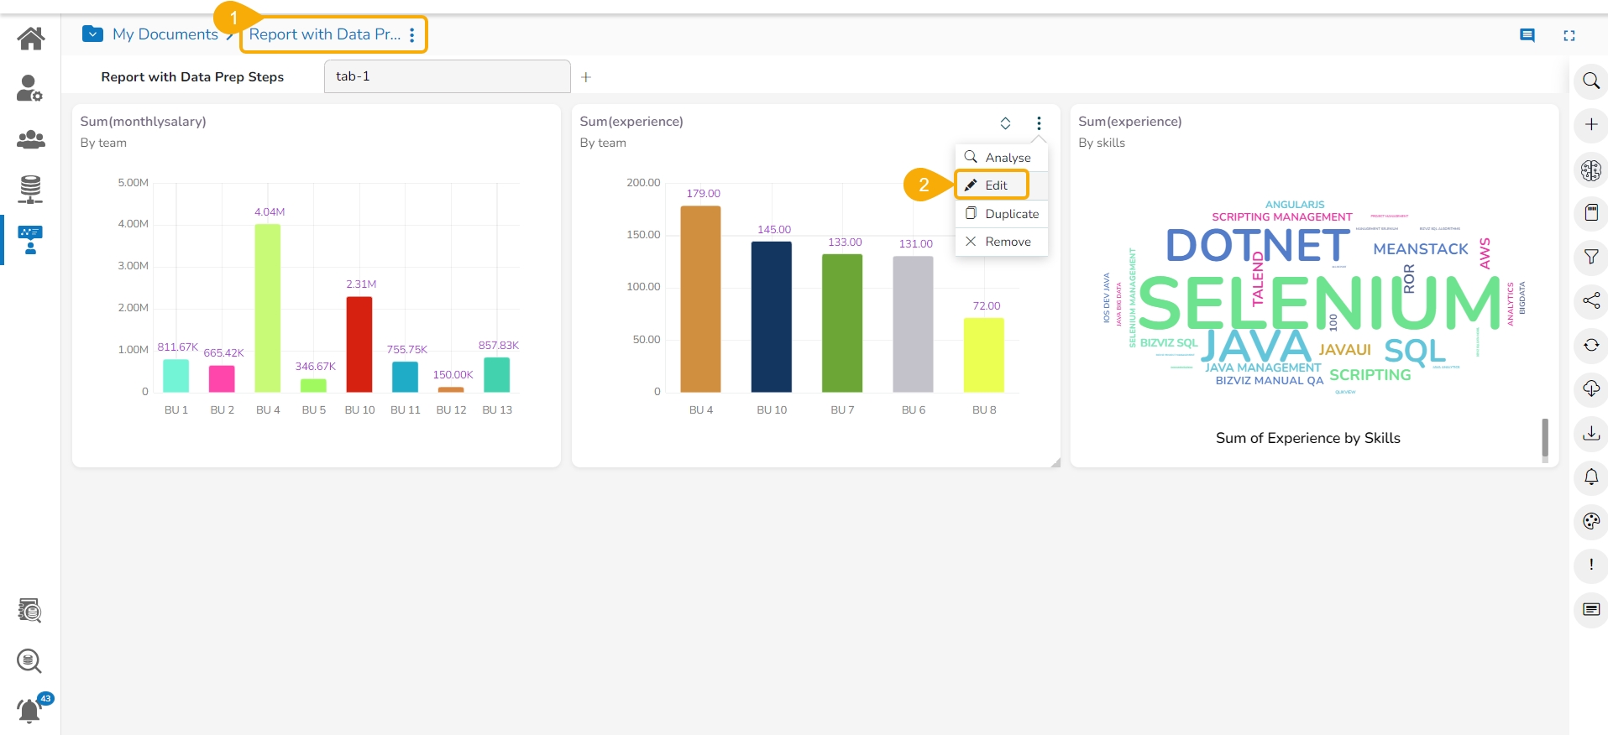Click the refresh icon in right panel
Screen dimensions: 1608x735
pyautogui.click(x=1591, y=345)
